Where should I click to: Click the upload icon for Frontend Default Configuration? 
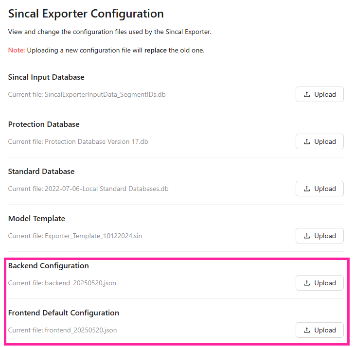(x=307, y=330)
